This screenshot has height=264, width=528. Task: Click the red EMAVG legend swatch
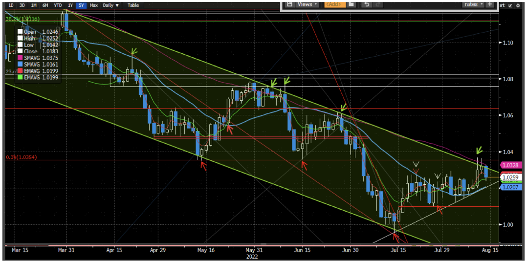coord(20,71)
